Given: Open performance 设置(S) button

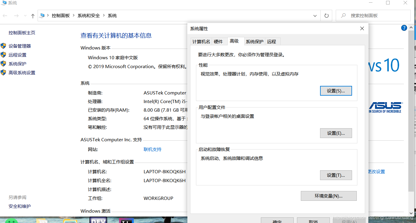Looking at the screenshot, I should tap(336, 91).
